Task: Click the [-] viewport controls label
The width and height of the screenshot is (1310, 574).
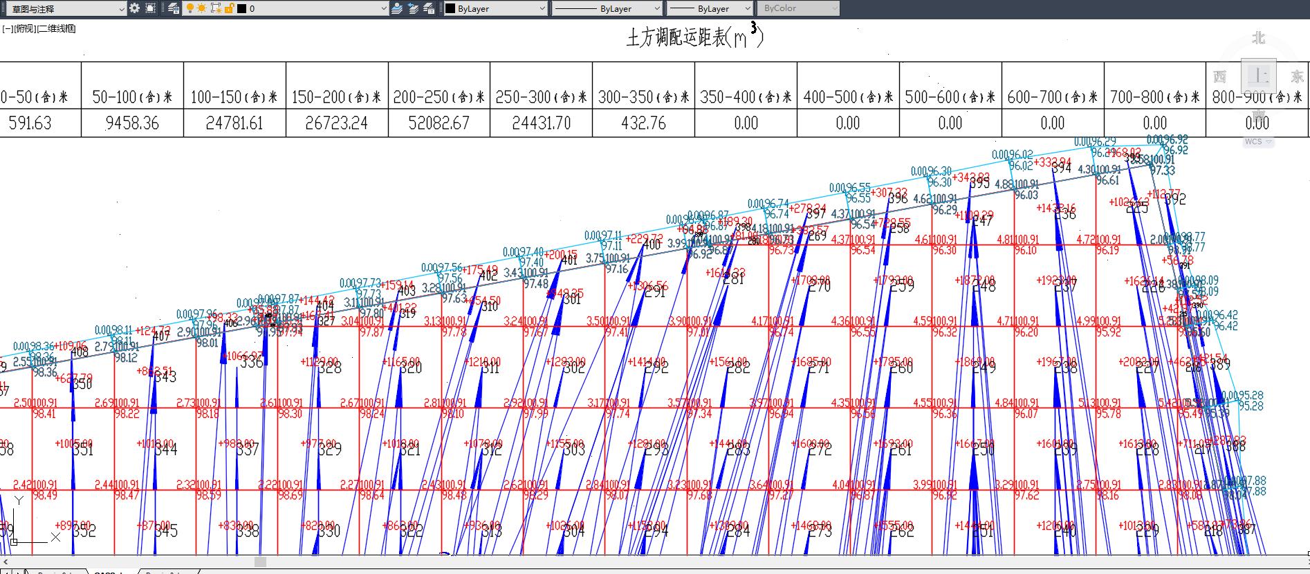Action: [8, 28]
